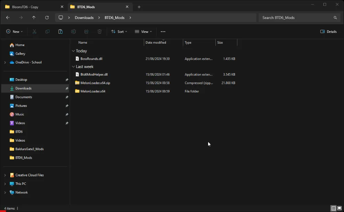344x212 pixels.
Task: Click the Copy icon in the toolbar
Action: click(47, 31)
